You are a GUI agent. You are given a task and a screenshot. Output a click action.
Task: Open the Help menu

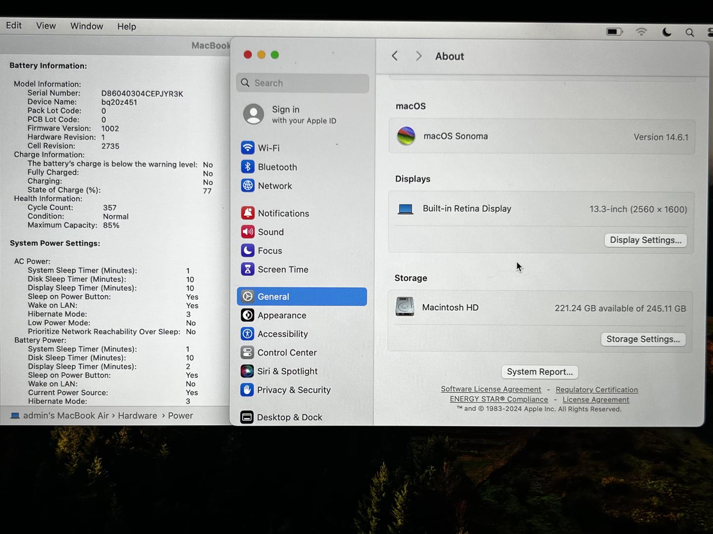[127, 27]
